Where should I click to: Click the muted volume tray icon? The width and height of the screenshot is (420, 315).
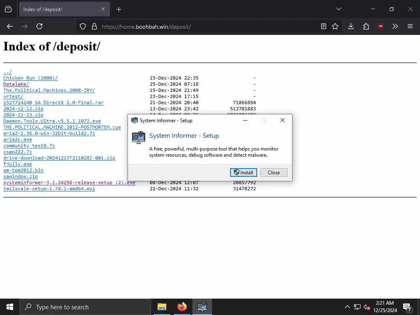(x=367, y=307)
